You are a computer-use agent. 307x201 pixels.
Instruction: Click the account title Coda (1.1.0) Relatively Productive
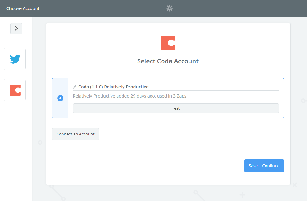[113, 87]
